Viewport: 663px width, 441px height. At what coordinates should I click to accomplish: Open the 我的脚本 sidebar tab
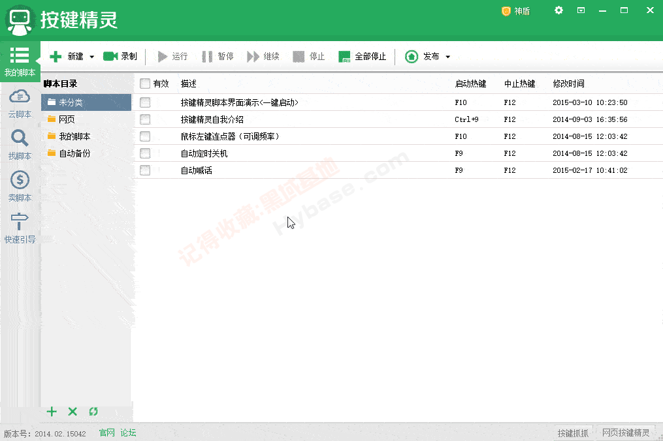(x=20, y=61)
